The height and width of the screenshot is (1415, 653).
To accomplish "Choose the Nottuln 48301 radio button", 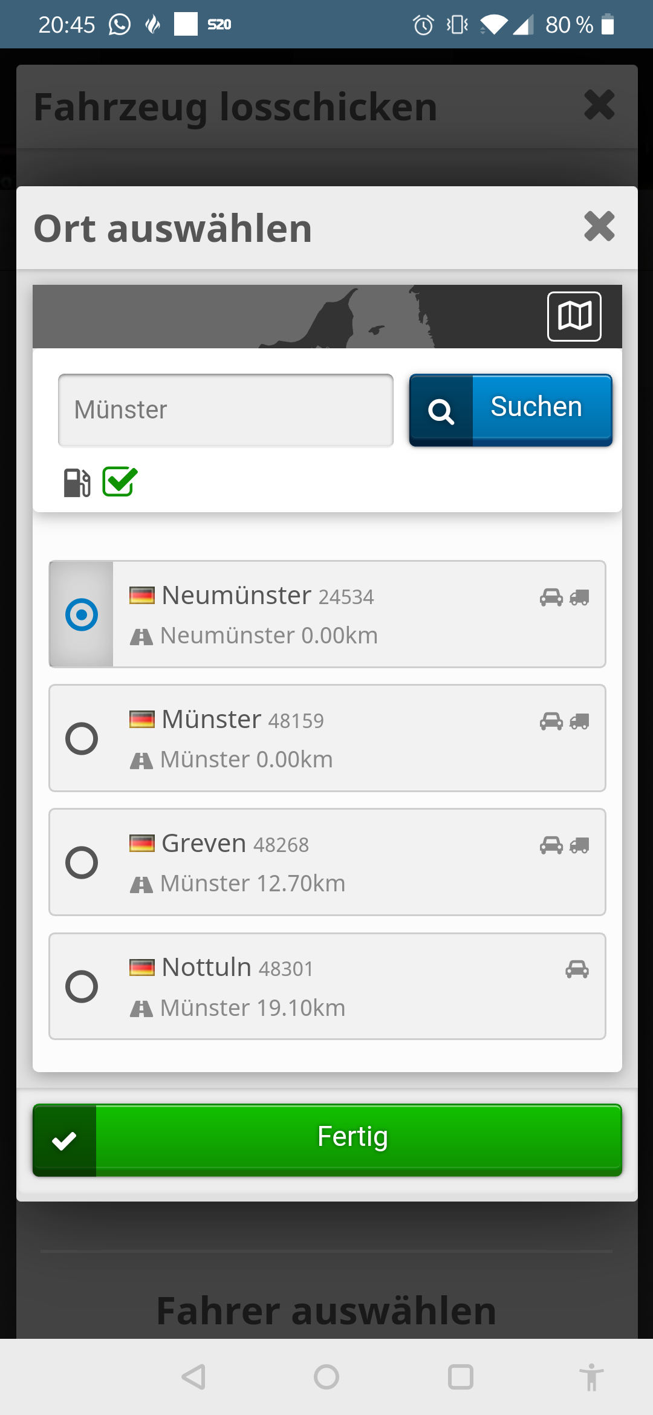I will pos(82,986).
